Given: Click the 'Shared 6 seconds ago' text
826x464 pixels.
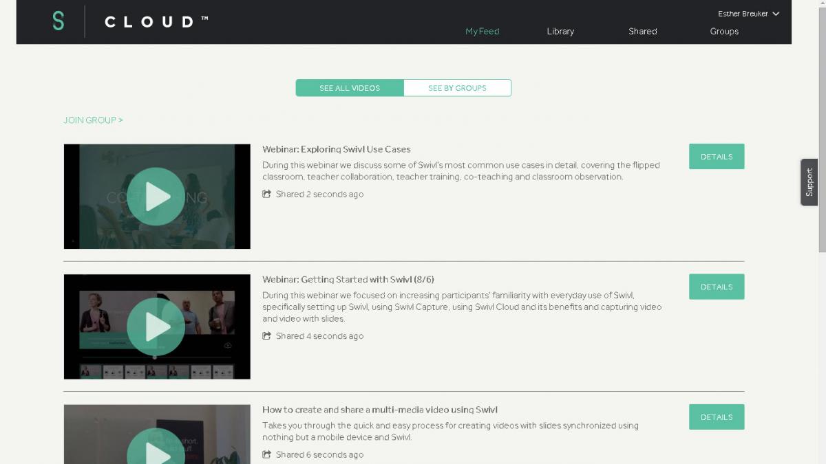Looking at the screenshot, I should coord(319,454).
